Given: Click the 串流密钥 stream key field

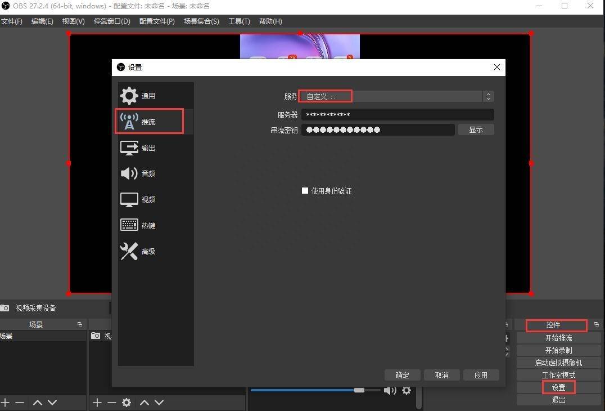Looking at the screenshot, I should pos(378,130).
